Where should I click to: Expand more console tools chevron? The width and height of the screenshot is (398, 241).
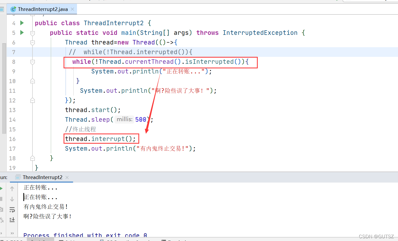click(12, 233)
